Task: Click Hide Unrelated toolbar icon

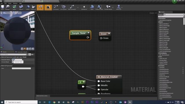Action: point(72,8)
